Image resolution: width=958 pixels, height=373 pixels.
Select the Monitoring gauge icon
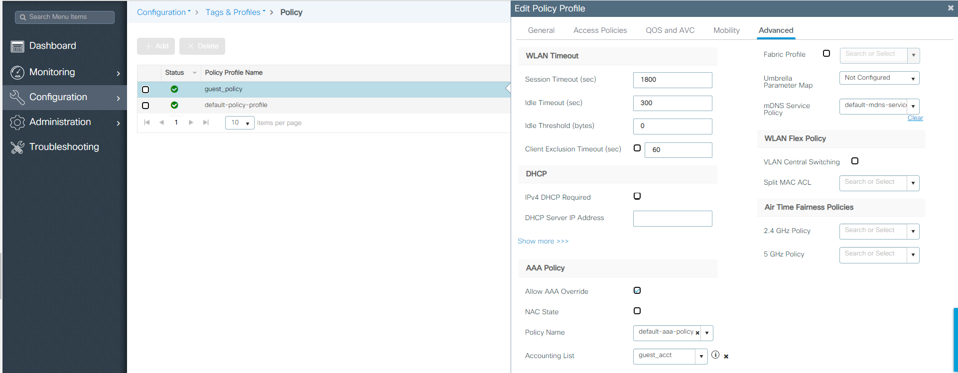pyautogui.click(x=17, y=73)
